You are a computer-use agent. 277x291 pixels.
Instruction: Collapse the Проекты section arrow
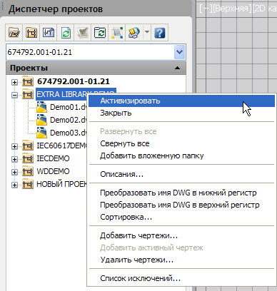pyautogui.click(x=177, y=68)
